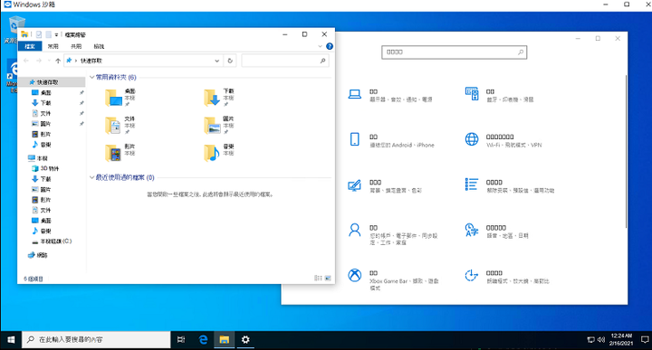
Task: Open Time & Language settings icon
Action: [472, 230]
